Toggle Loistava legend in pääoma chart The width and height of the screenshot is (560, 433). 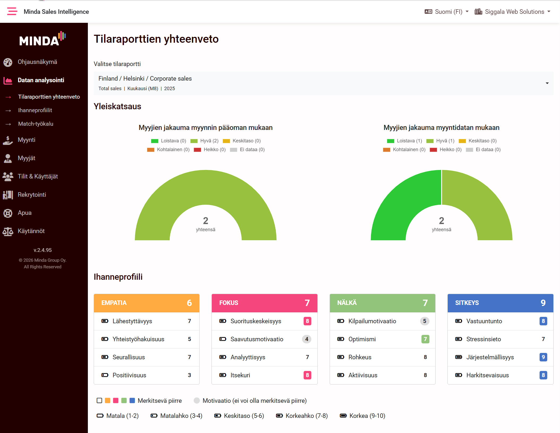coord(169,141)
